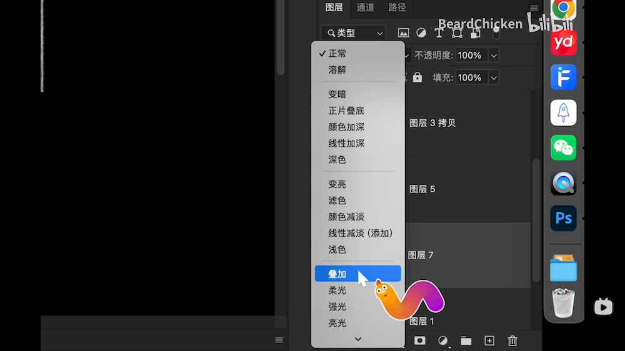This screenshot has height=351, width=625.
Task: Open Photoshop from the dock
Action: coord(563,218)
